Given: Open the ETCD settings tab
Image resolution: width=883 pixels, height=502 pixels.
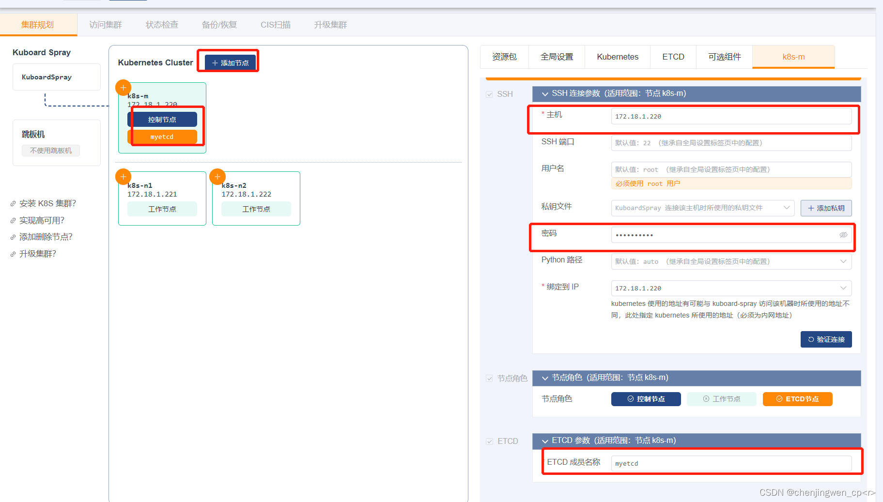Looking at the screenshot, I should click(673, 57).
